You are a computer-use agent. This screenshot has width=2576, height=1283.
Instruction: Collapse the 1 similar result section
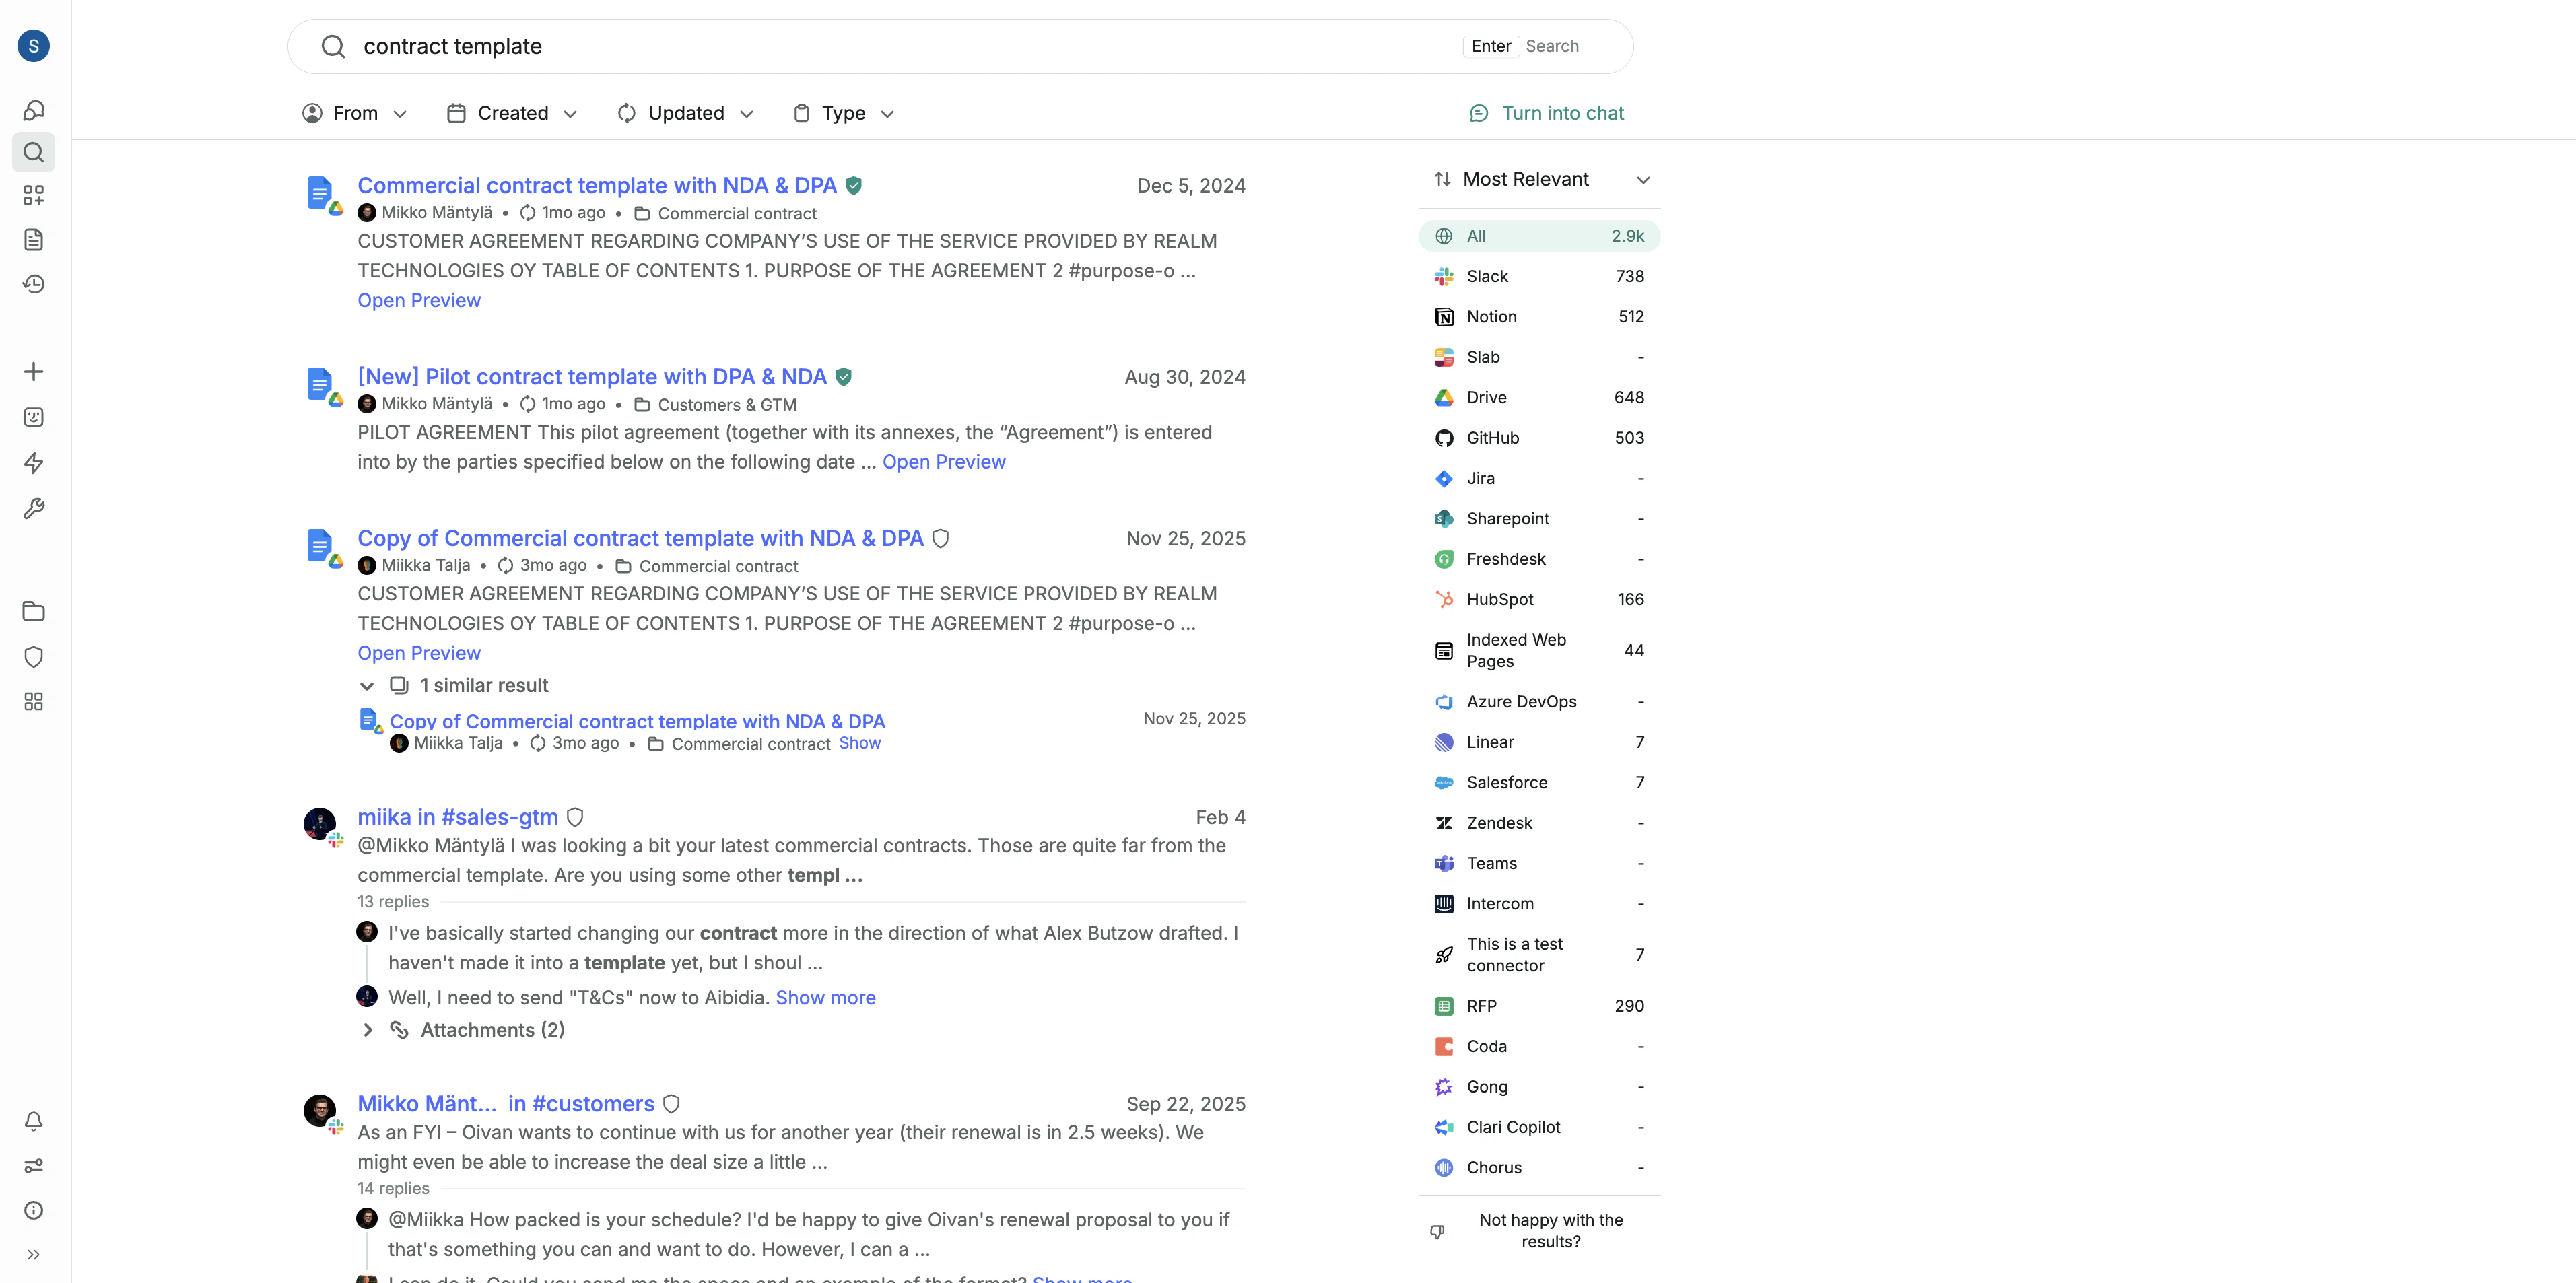367,686
